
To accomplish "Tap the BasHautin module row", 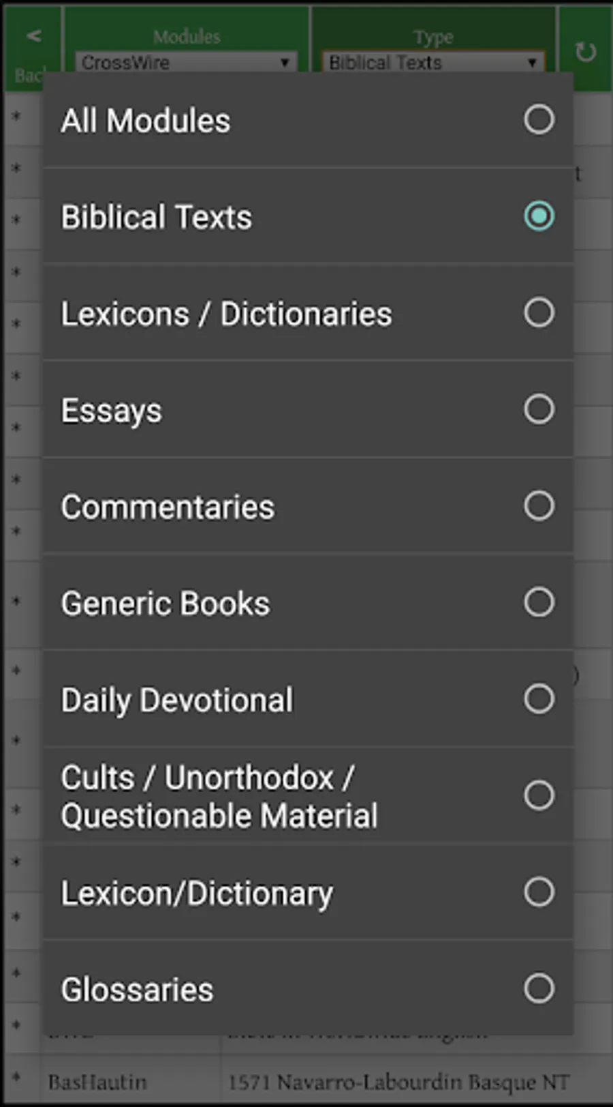I will (x=306, y=1082).
